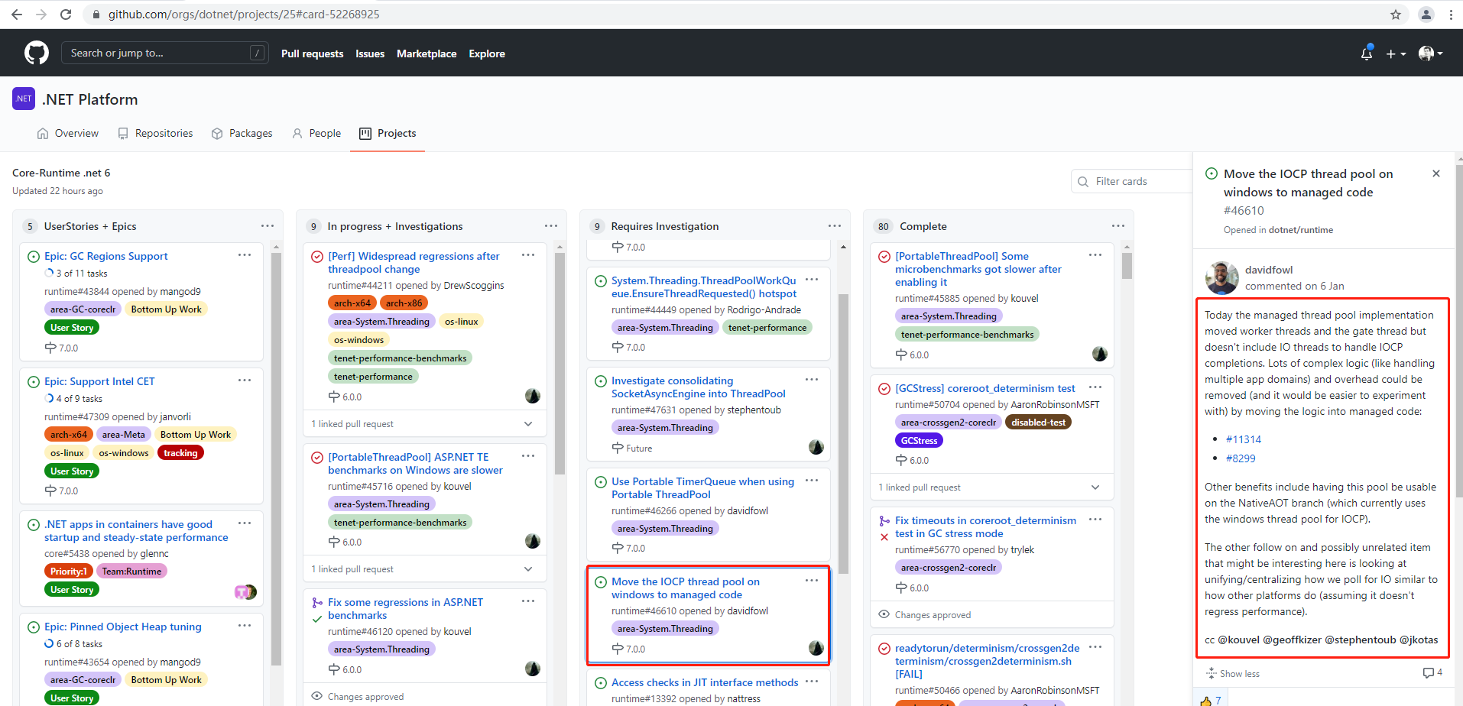Open Marketplace in the top navigation
The width and height of the screenshot is (1463, 706).
coord(427,53)
